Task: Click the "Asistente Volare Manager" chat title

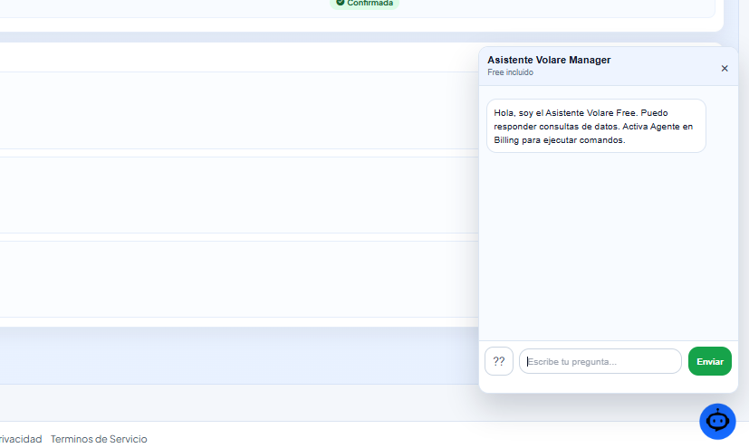Action: click(549, 60)
